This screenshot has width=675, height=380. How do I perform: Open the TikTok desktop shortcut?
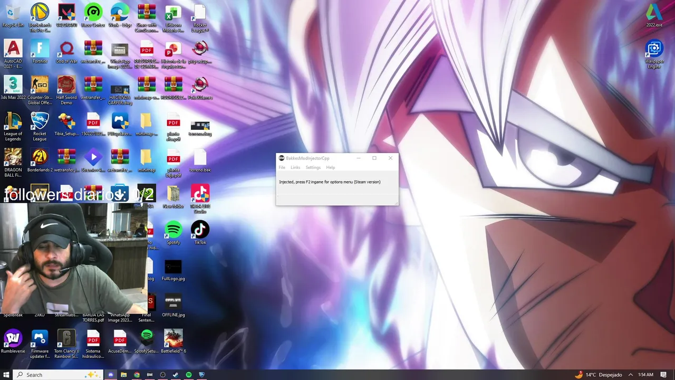200,233
